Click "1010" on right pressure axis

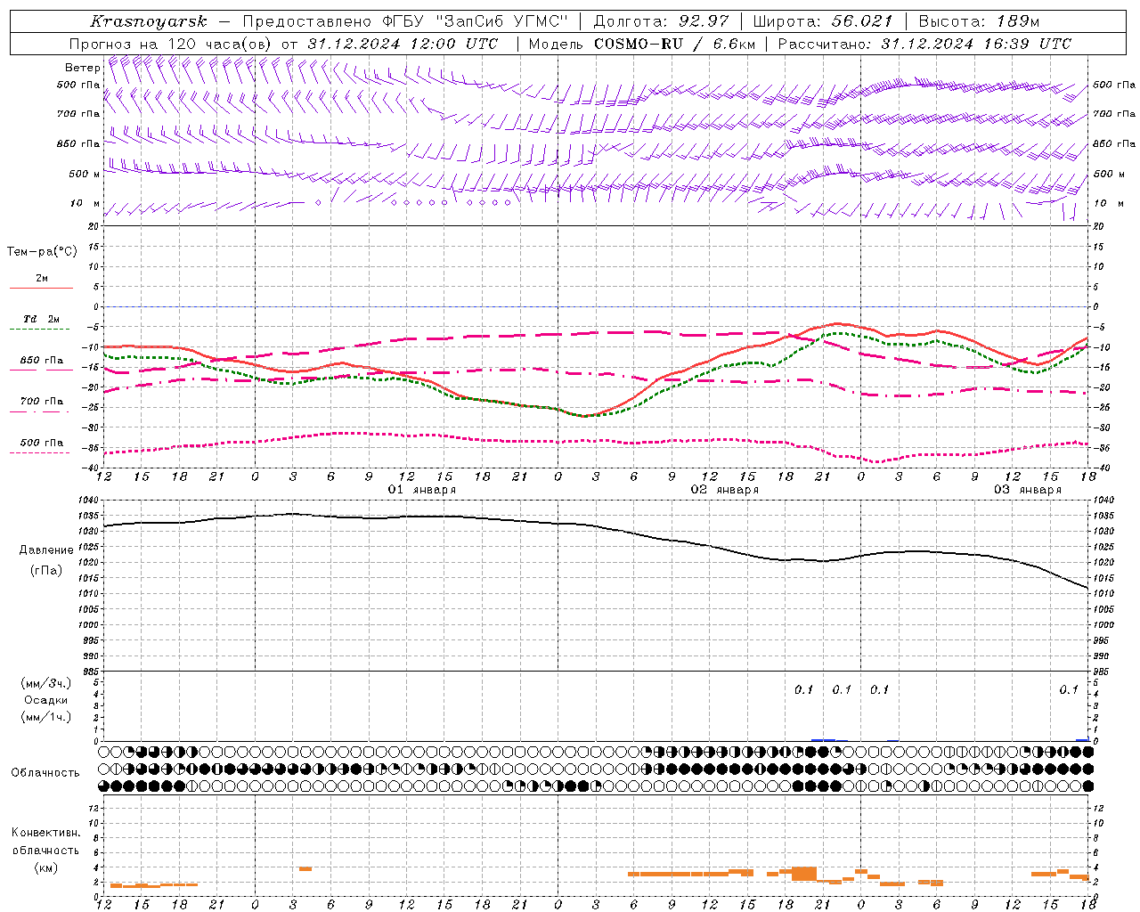1103,594
